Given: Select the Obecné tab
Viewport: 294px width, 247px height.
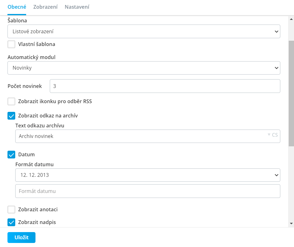Looking at the screenshot, I should click(x=17, y=7).
